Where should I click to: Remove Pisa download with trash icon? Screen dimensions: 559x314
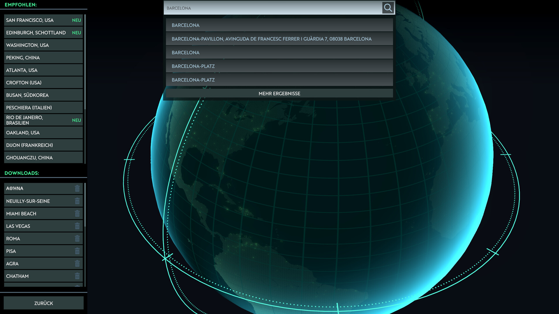click(77, 251)
